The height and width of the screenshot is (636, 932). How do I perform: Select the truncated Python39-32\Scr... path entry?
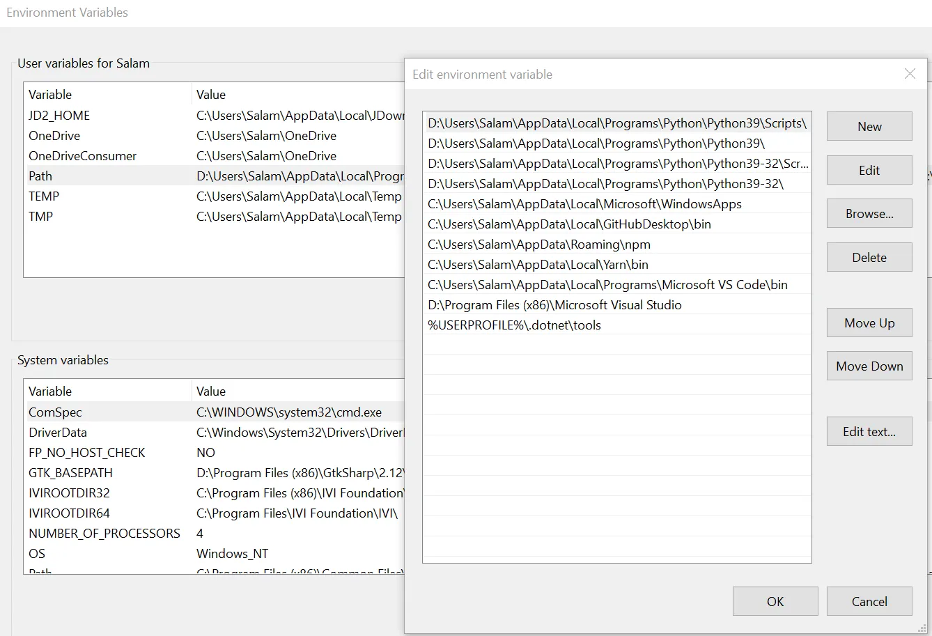coord(617,164)
